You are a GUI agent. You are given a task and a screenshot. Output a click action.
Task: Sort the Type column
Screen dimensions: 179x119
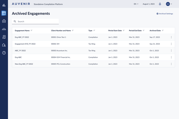(x=94, y=31)
